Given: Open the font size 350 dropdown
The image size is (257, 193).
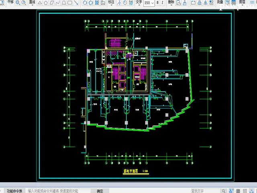Looking at the screenshot, I should (x=149, y=2).
